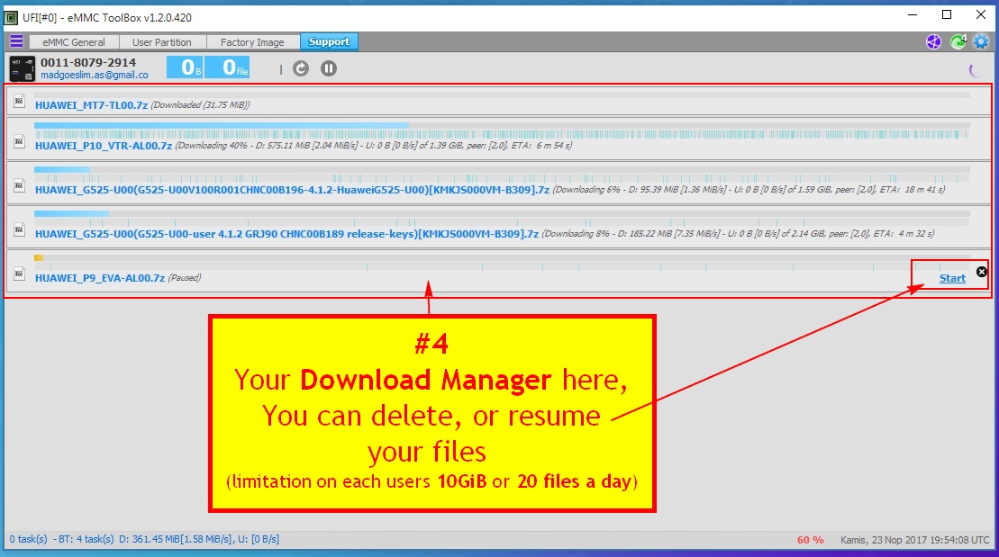The width and height of the screenshot is (999, 557).
Task: Click the file icon of the B196 G525-U00 row
Action: (20, 185)
